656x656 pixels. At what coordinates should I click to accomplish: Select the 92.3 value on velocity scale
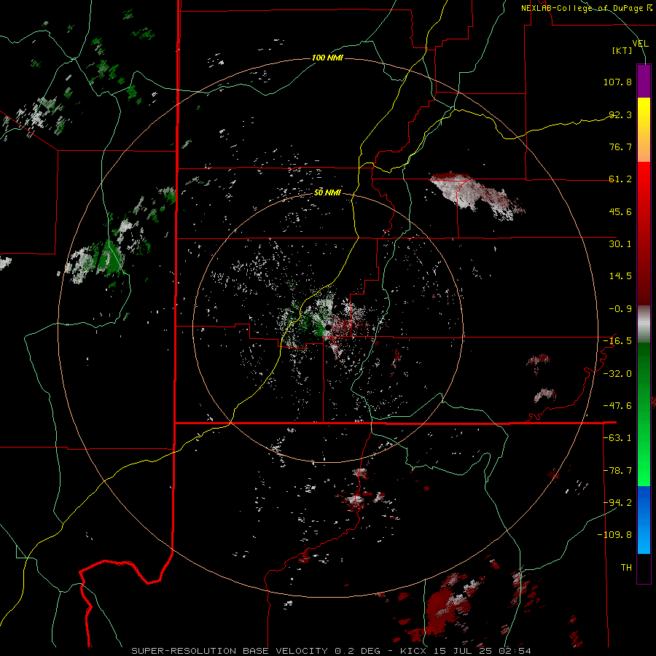(x=620, y=114)
